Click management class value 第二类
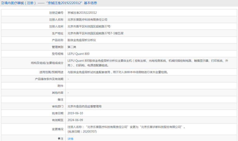Viewport: 238px width, 141px height. coord(72,47)
